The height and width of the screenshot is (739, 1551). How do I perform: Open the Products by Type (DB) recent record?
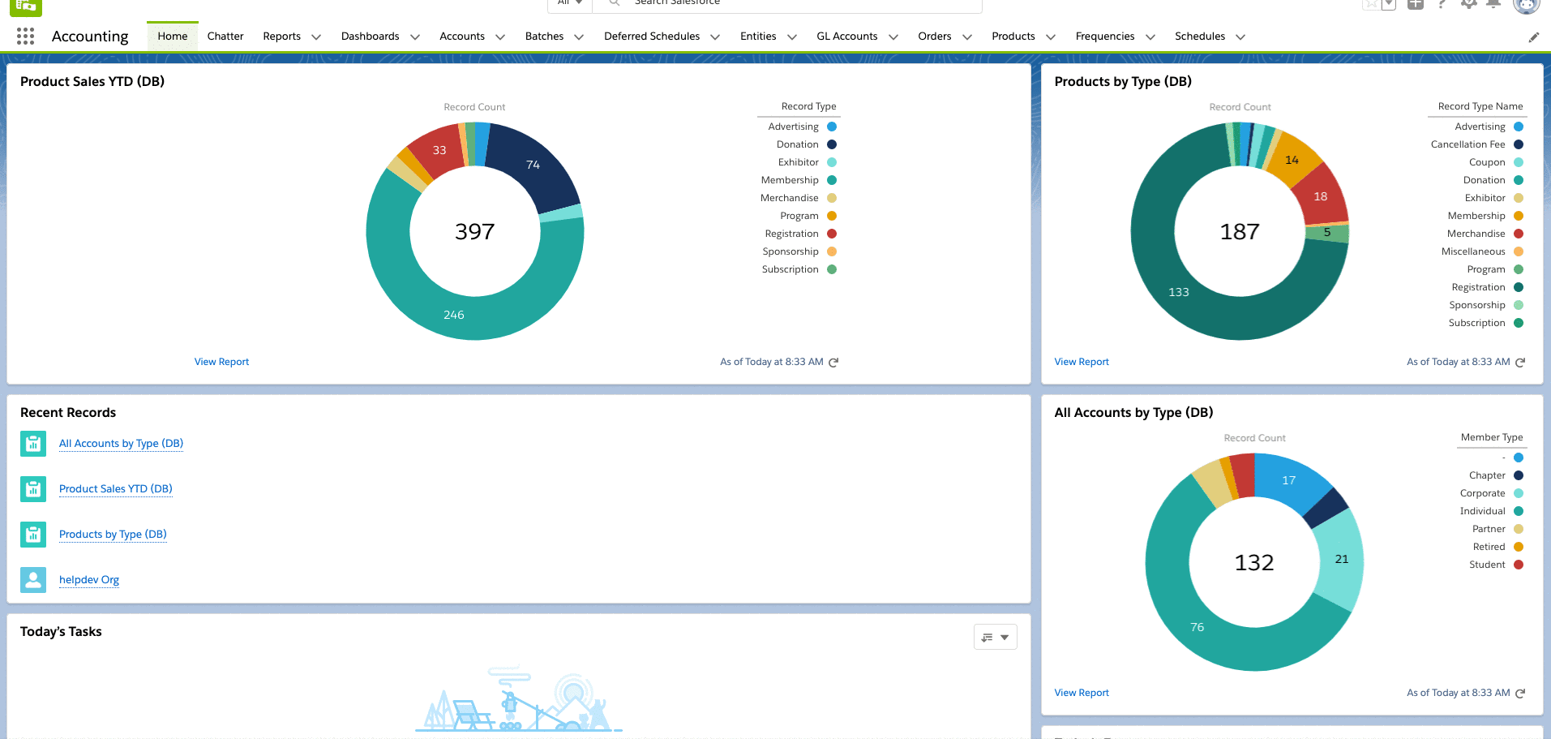click(x=113, y=535)
